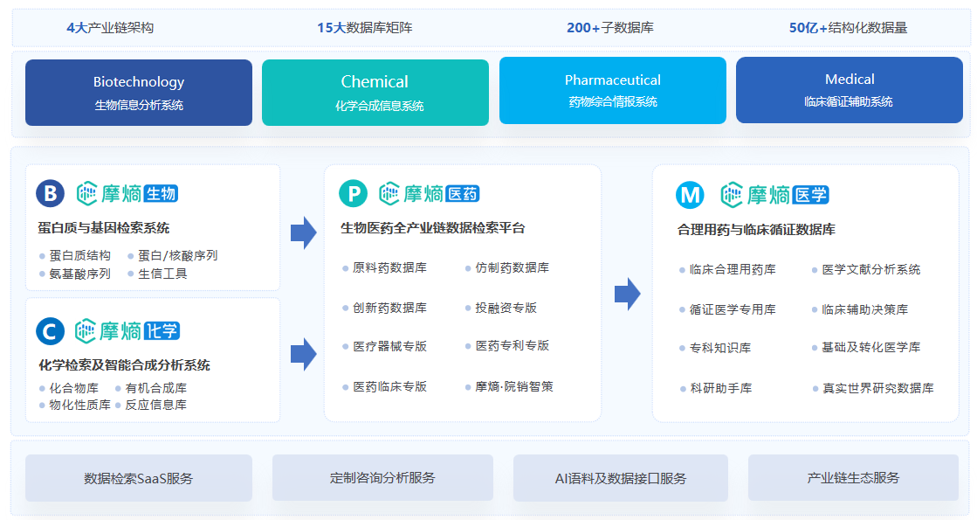Open the Pharmaceutical 药物综合情报系统 card

612,91
